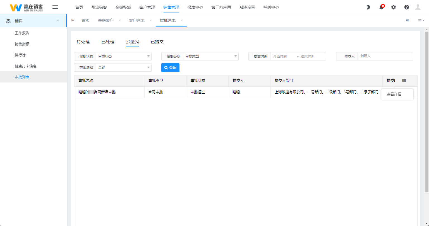Switch to the 待处理 tab
This screenshot has height=226, width=429.
(x=83, y=42)
